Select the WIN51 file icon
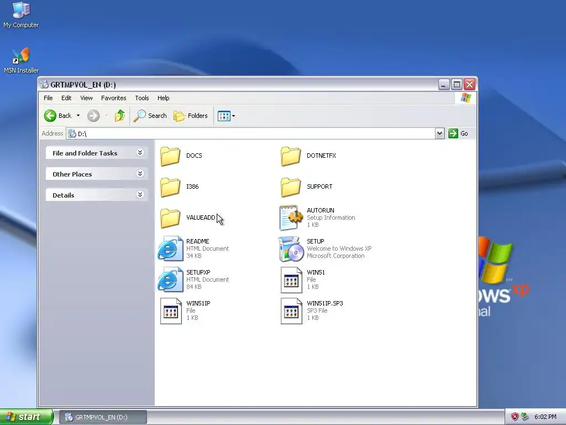The width and height of the screenshot is (566, 425). point(291,279)
